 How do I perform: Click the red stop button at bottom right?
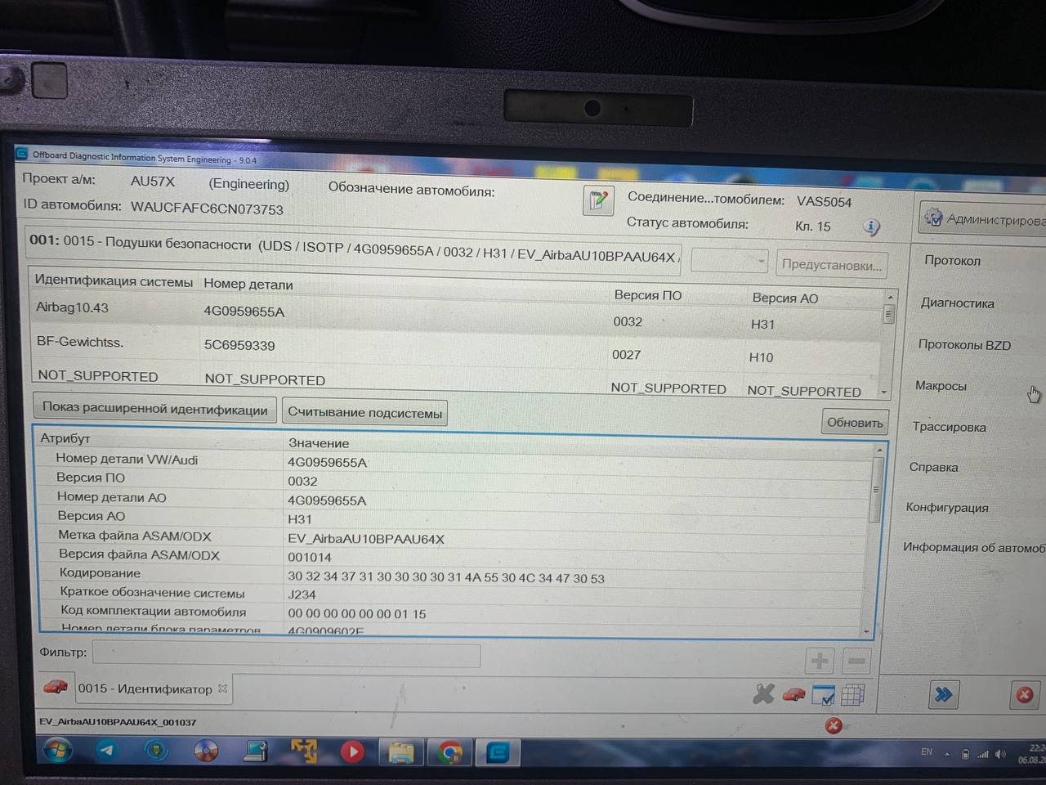coord(1025,695)
